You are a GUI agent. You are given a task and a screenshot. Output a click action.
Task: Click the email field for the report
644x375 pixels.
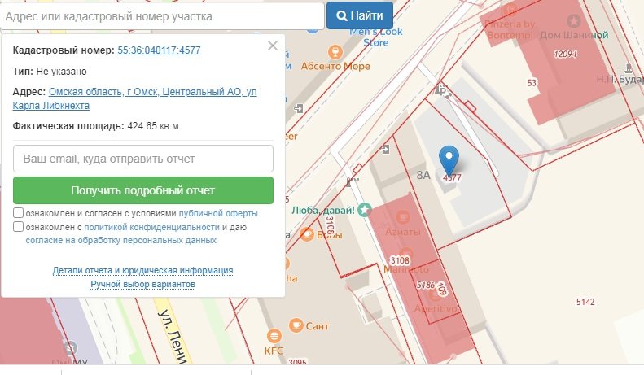[x=143, y=159]
